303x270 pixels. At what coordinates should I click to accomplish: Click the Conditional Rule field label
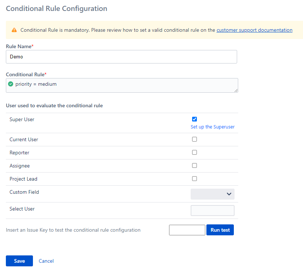[x=25, y=74]
